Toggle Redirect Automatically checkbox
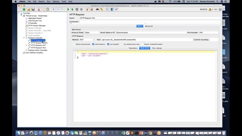242x136 pixels. [74, 44]
